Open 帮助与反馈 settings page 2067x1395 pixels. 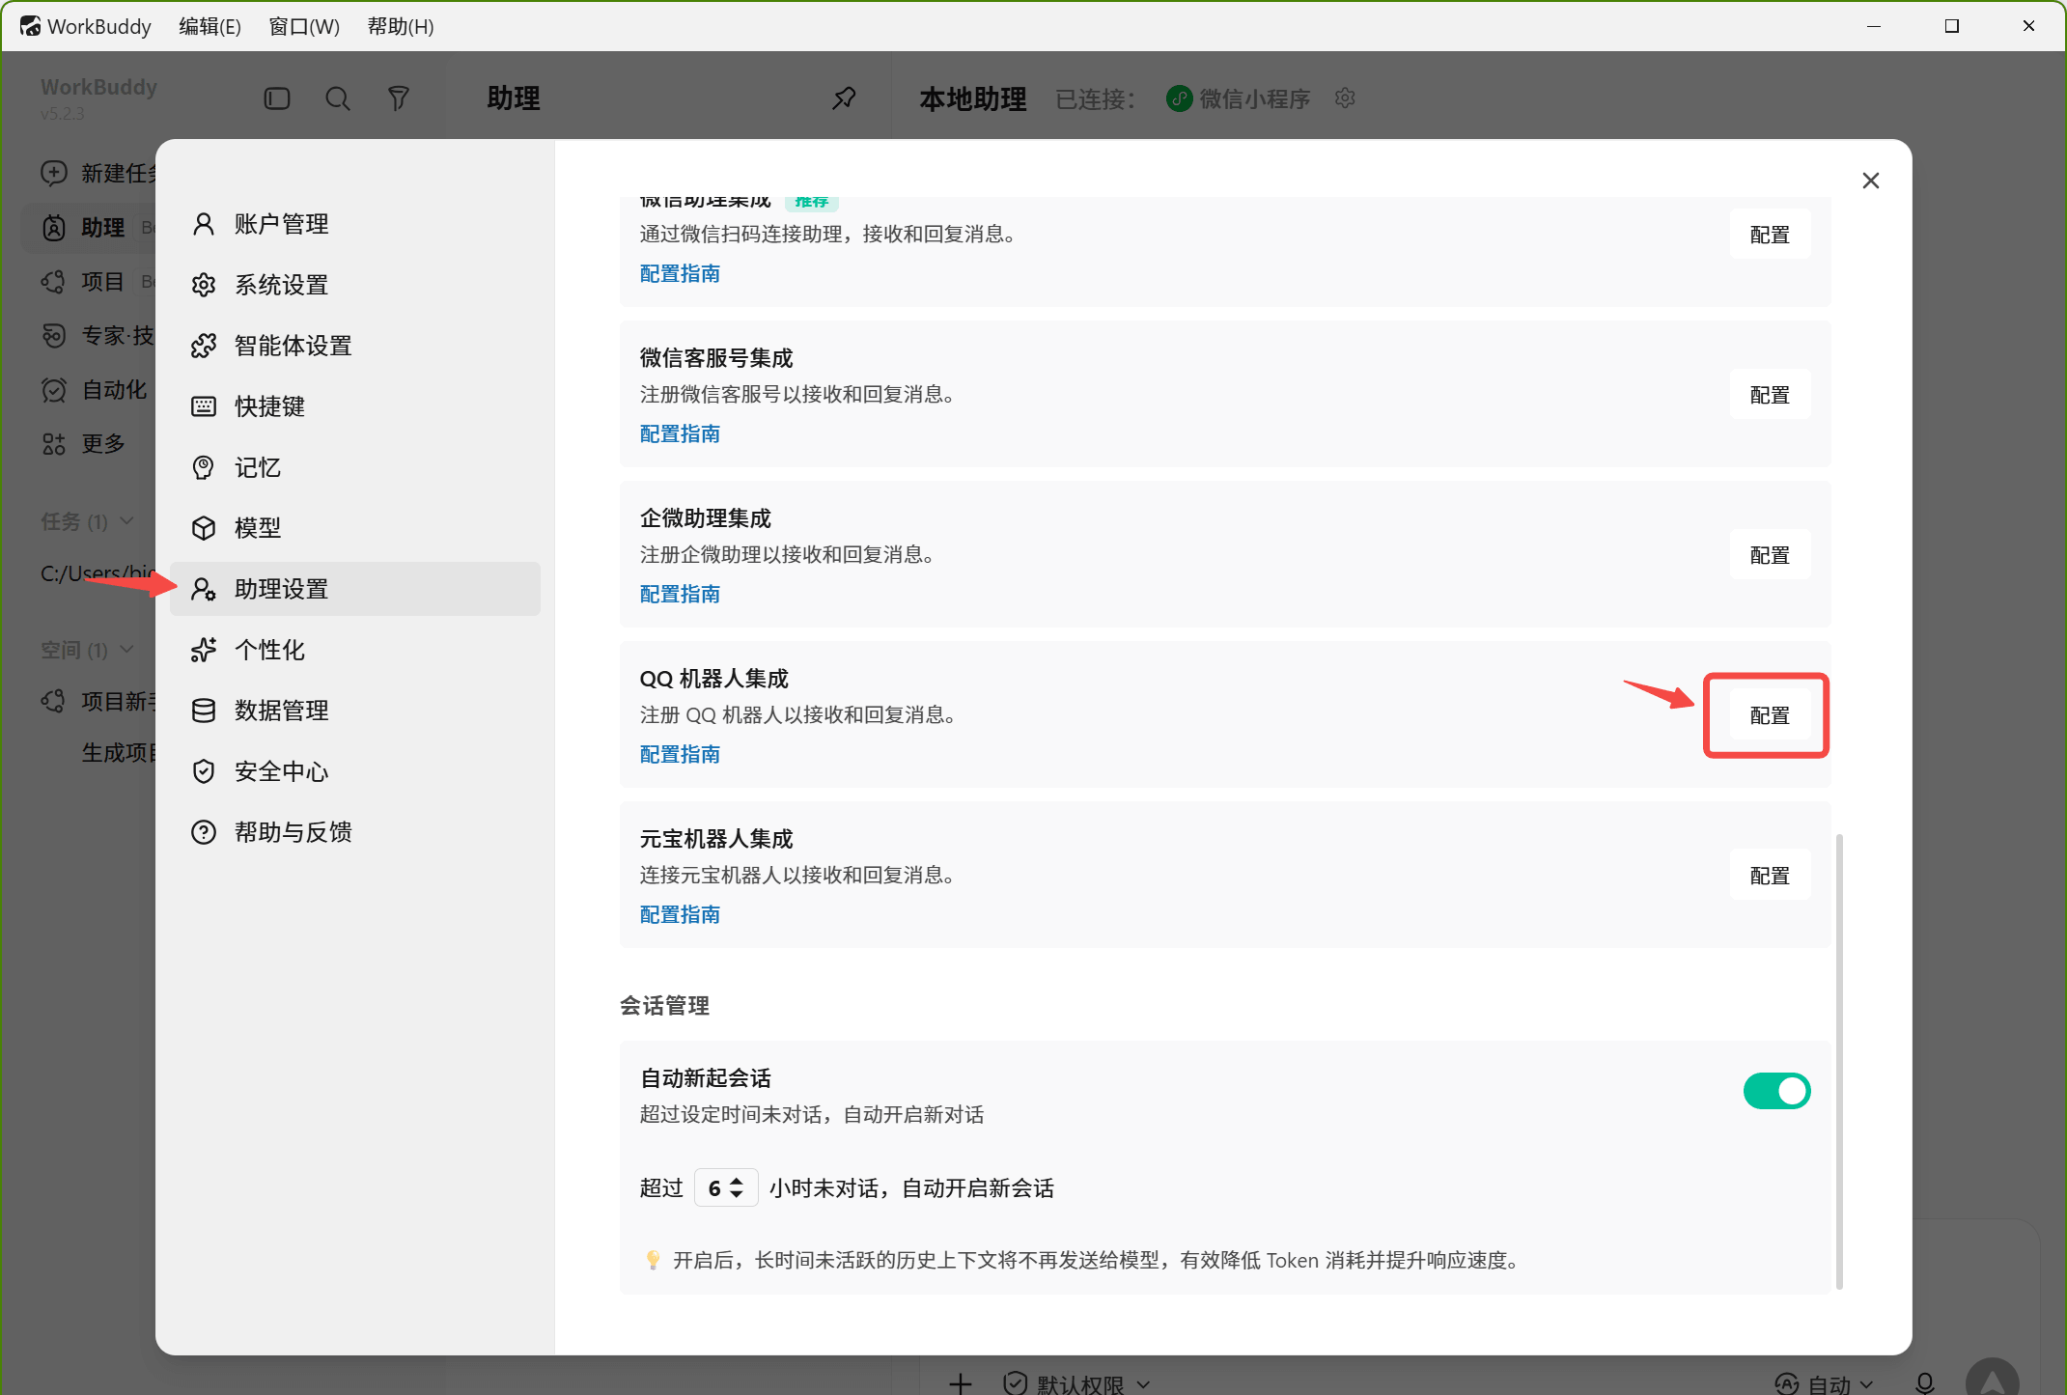coord(355,832)
